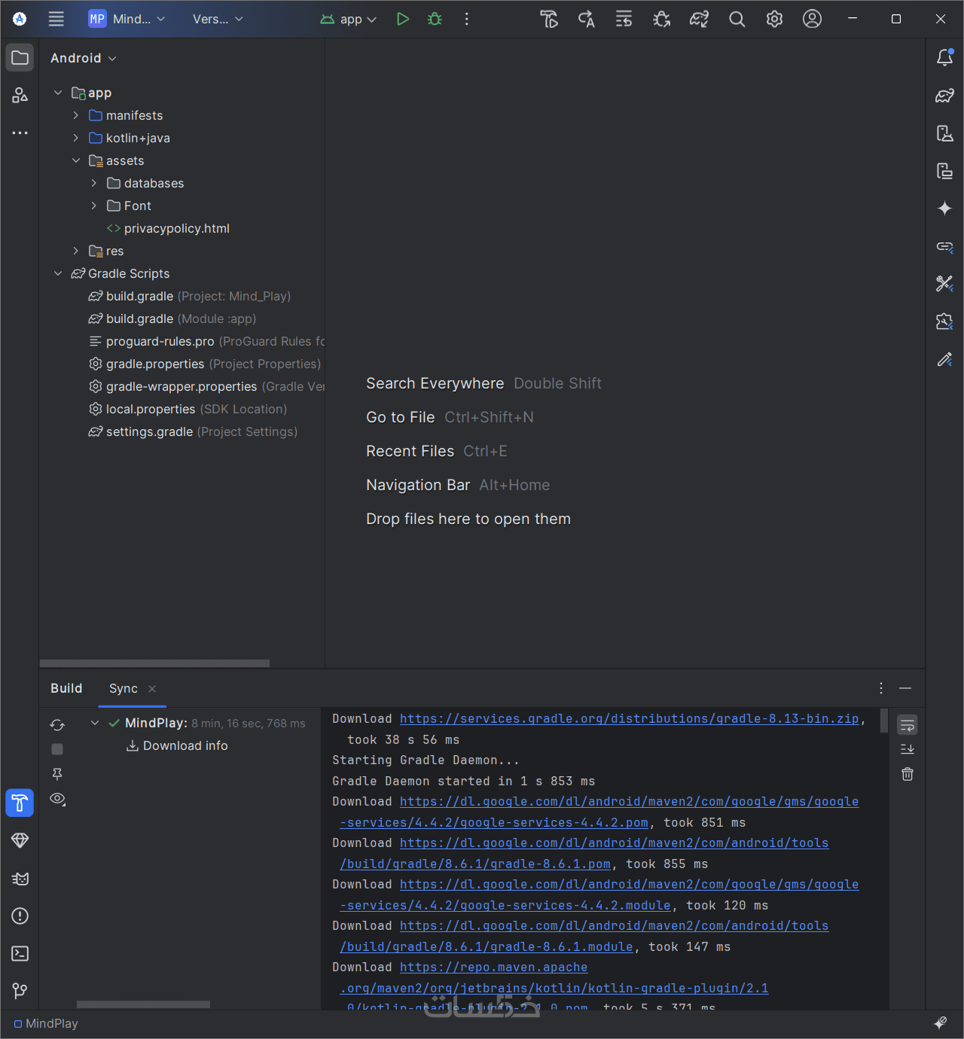Click the project tree horizontal scrollbar
964x1039 pixels.
click(154, 663)
